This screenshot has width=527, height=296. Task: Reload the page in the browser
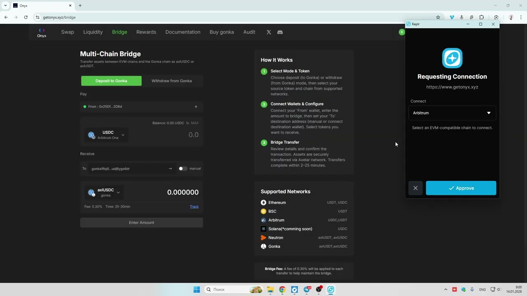26,17
